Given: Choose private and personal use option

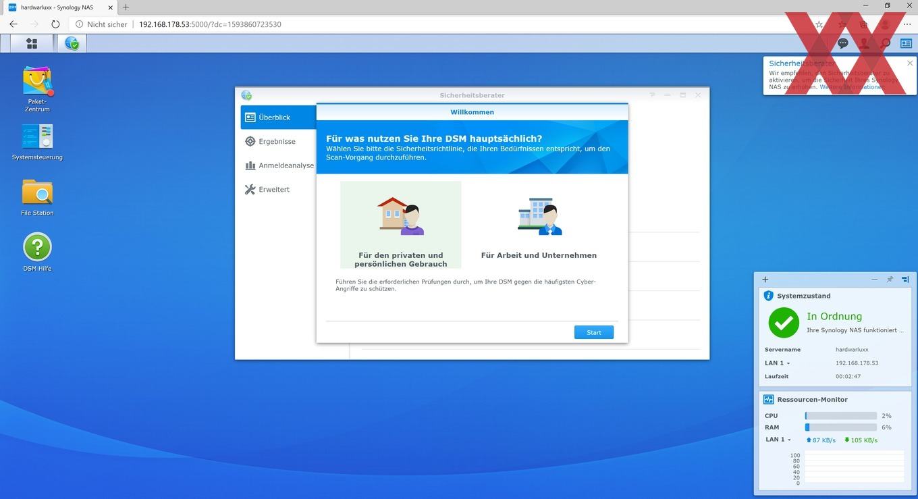Looking at the screenshot, I should (400, 224).
